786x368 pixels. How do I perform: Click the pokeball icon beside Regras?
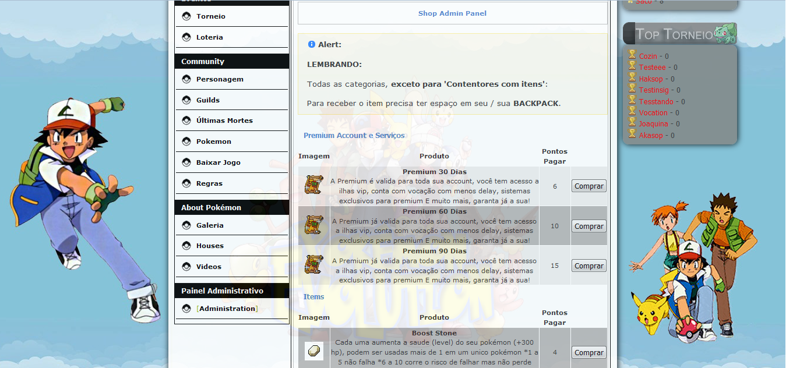tap(186, 183)
